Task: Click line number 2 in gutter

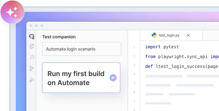Action: (135, 56)
